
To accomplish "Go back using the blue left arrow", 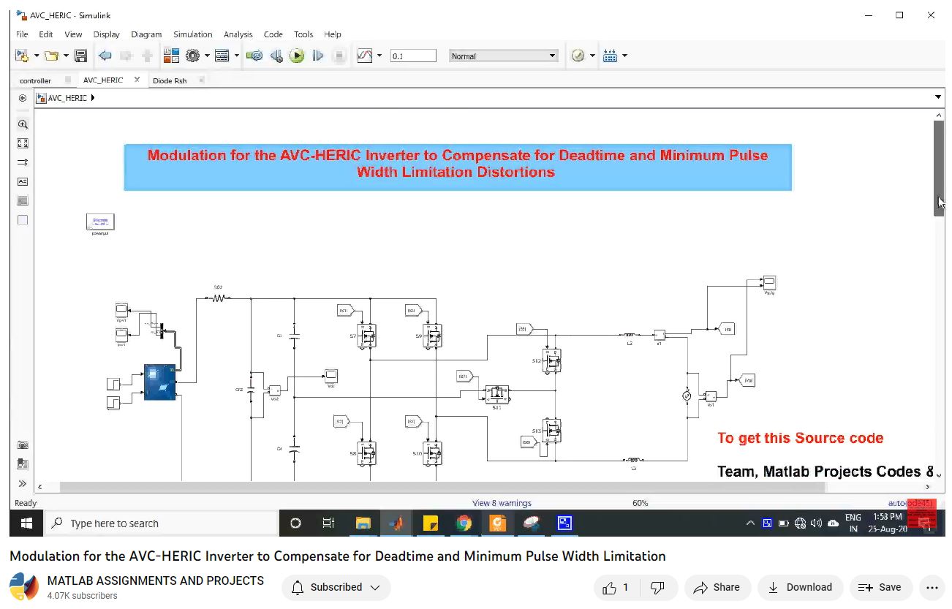I will [105, 56].
